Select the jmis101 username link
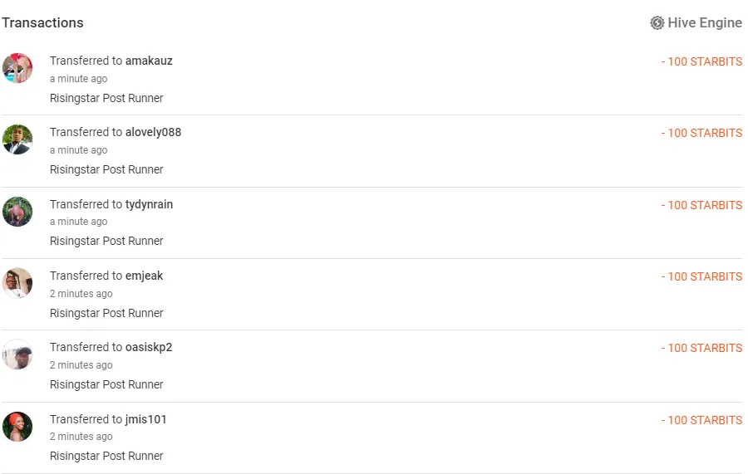 click(x=146, y=419)
